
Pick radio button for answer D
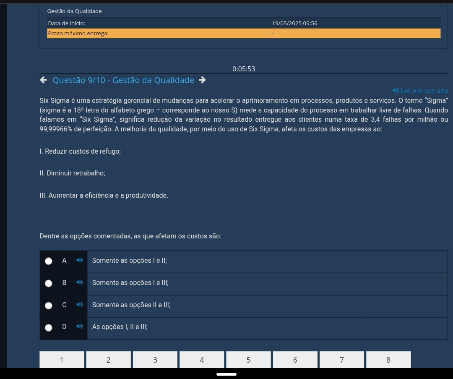click(49, 327)
